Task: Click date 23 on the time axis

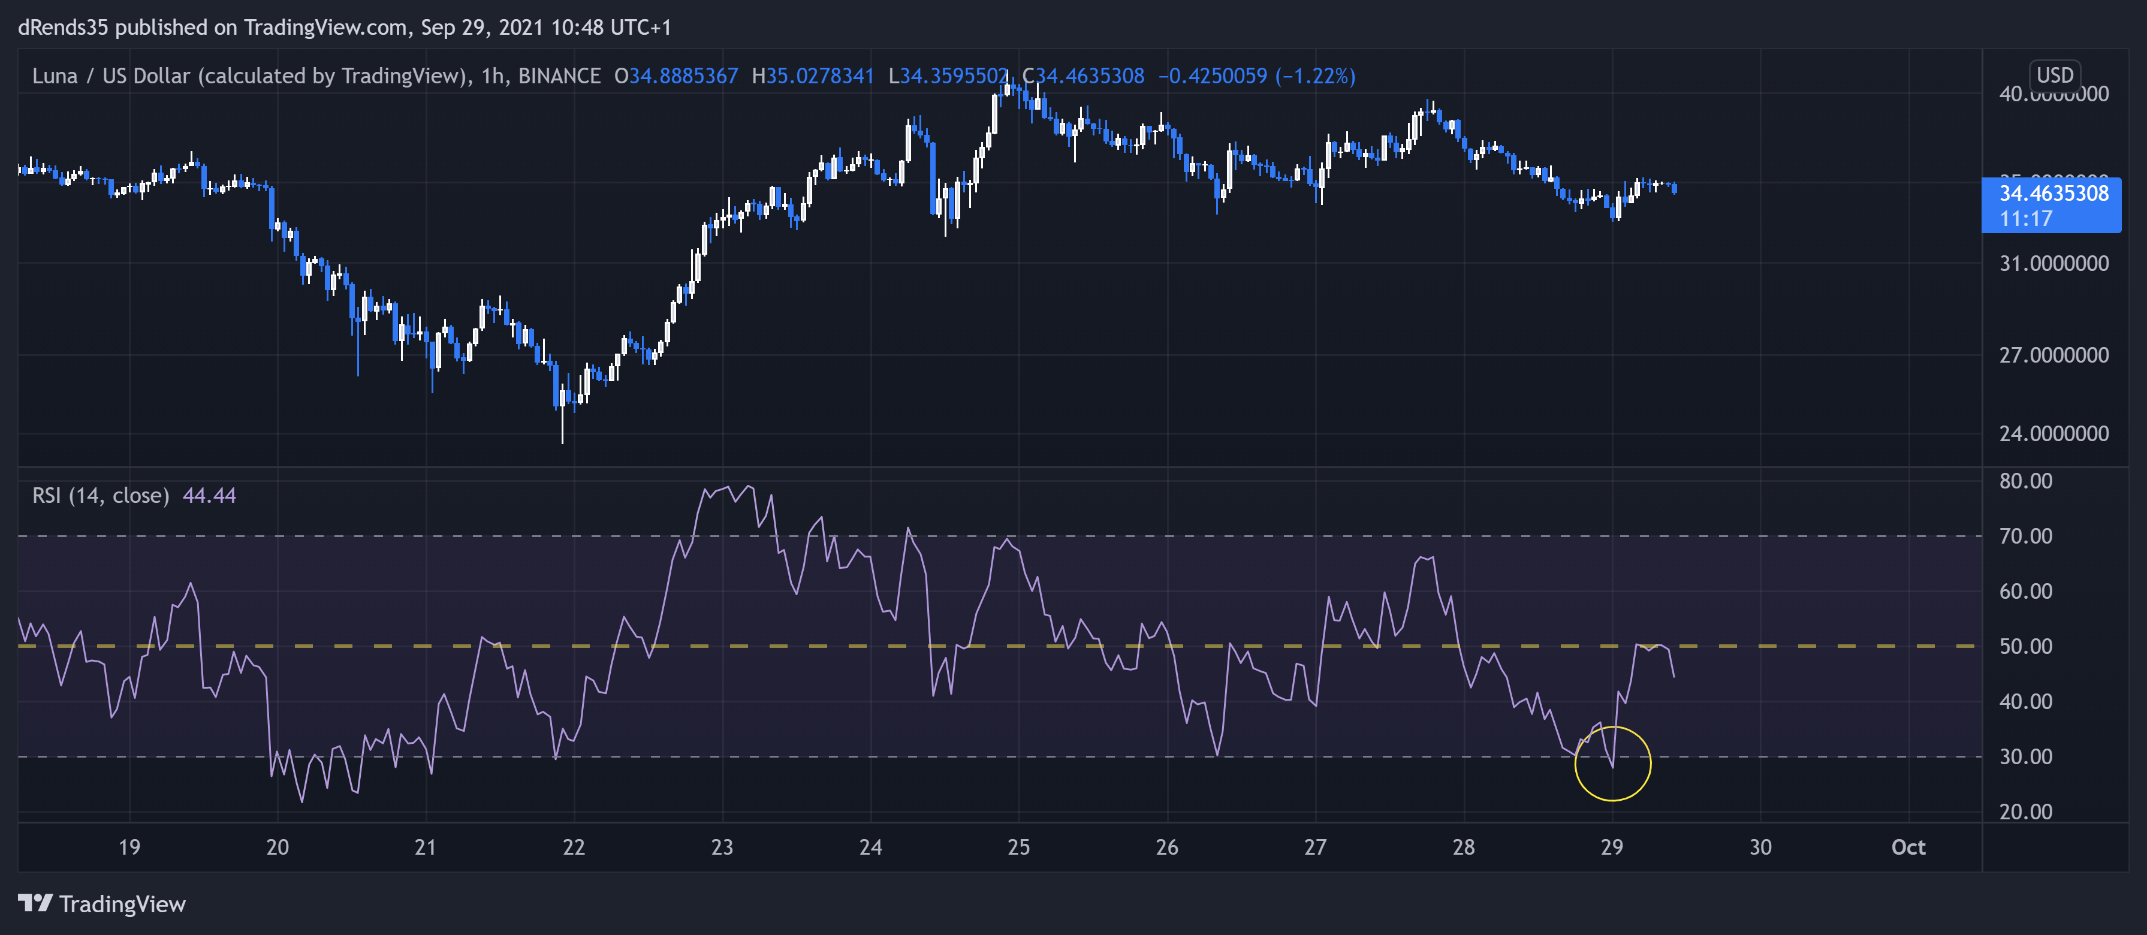Action: (x=723, y=847)
